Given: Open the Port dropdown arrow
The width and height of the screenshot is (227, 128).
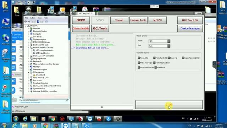Looking at the screenshot, I should pyautogui.click(x=169, y=46).
